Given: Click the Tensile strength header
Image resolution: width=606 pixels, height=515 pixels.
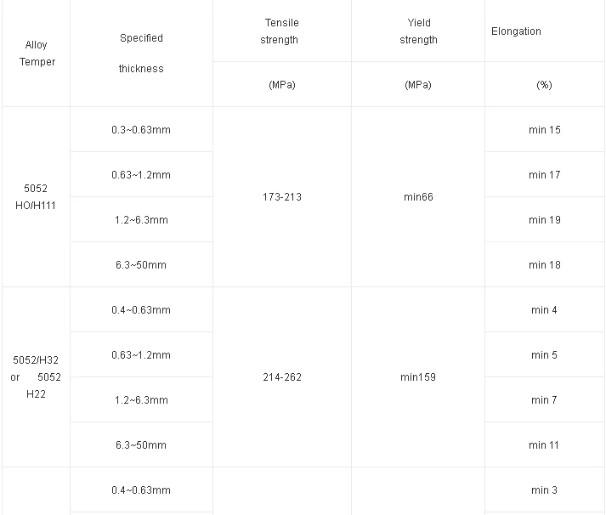Looking at the screenshot, I should click(280, 31).
